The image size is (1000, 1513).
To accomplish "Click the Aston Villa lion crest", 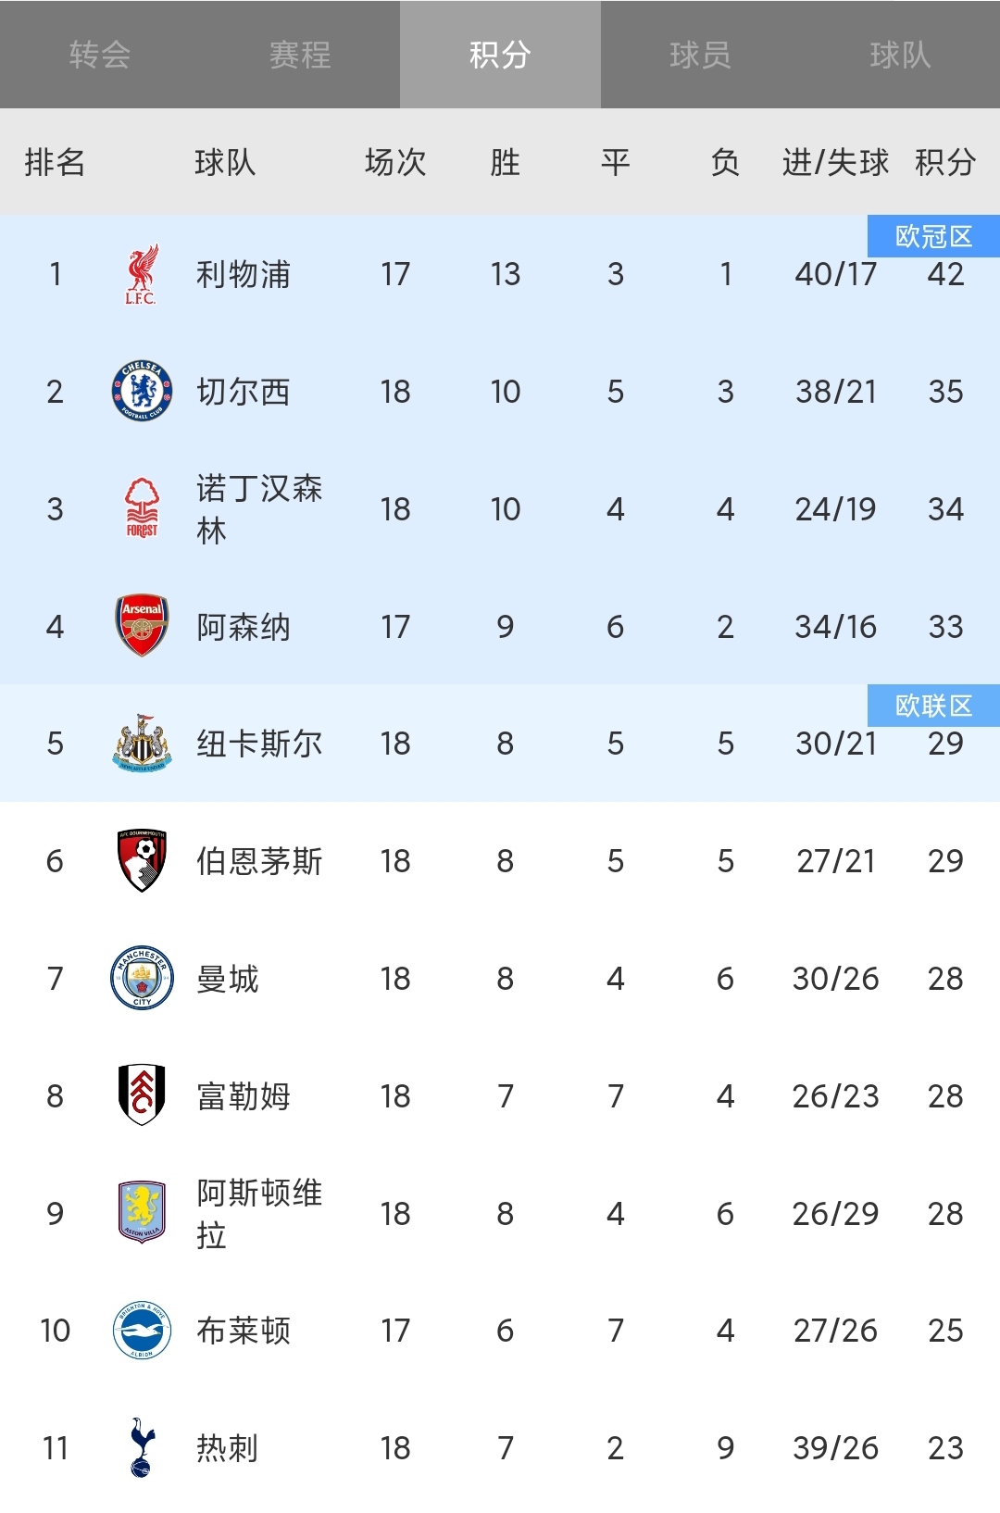I will (x=140, y=1212).
